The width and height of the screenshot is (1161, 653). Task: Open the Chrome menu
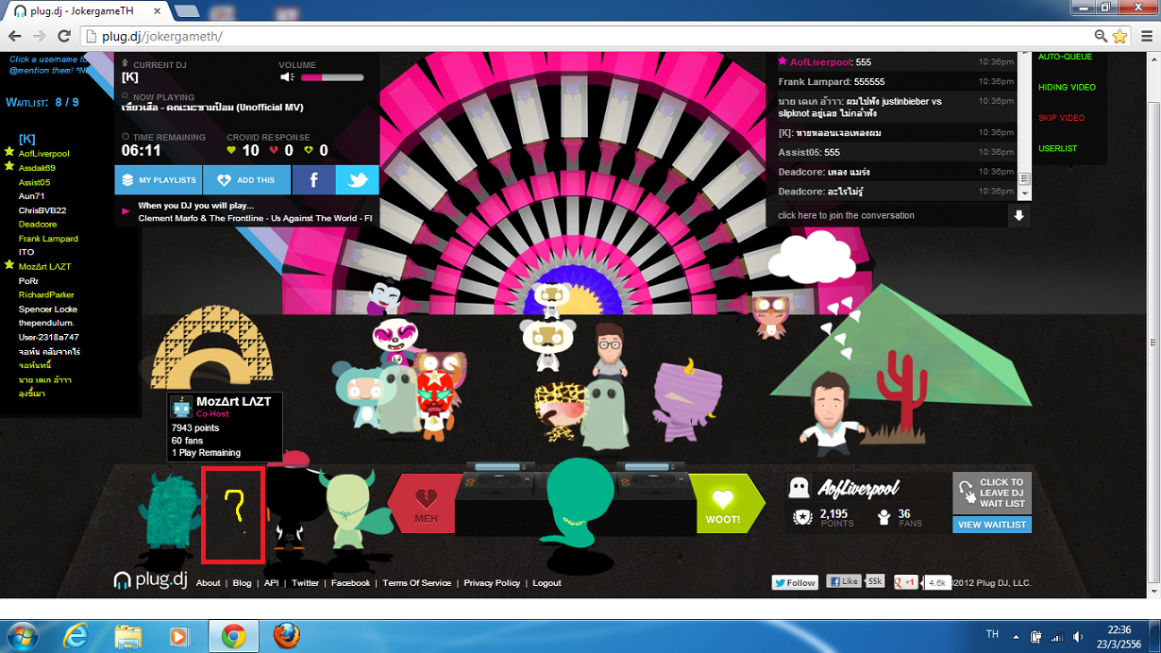tap(1146, 36)
